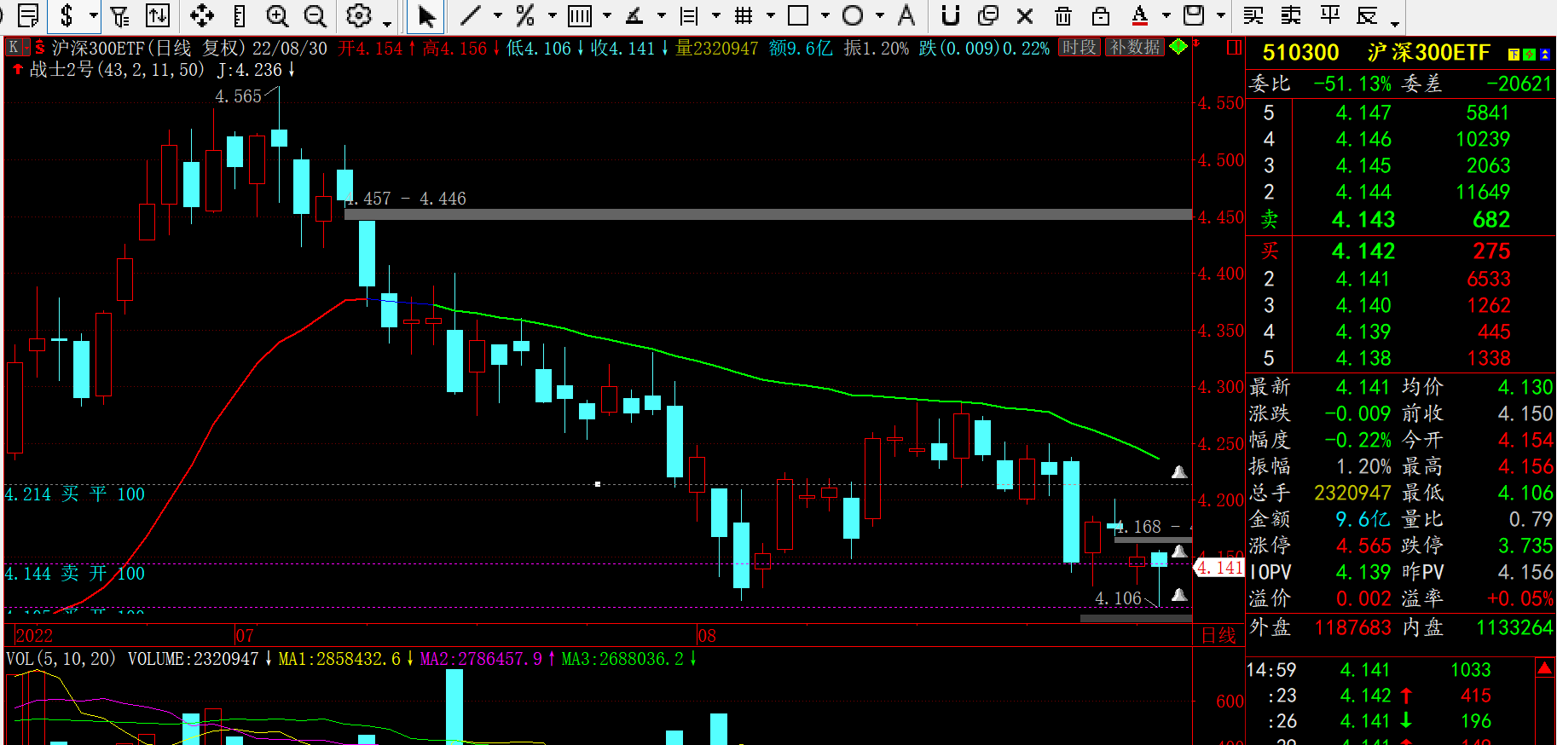This screenshot has height=745, width=1557.
Task: Click the 平 close-position toolbar button
Action: tap(1329, 15)
